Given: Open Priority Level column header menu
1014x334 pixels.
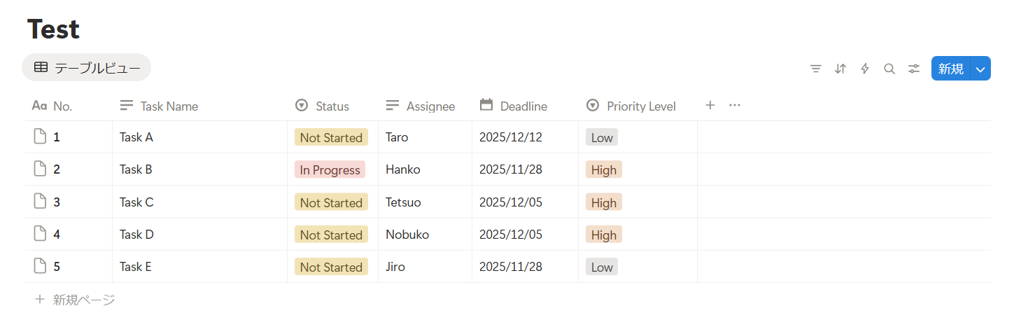Looking at the screenshot, I should tap(638, 106).
